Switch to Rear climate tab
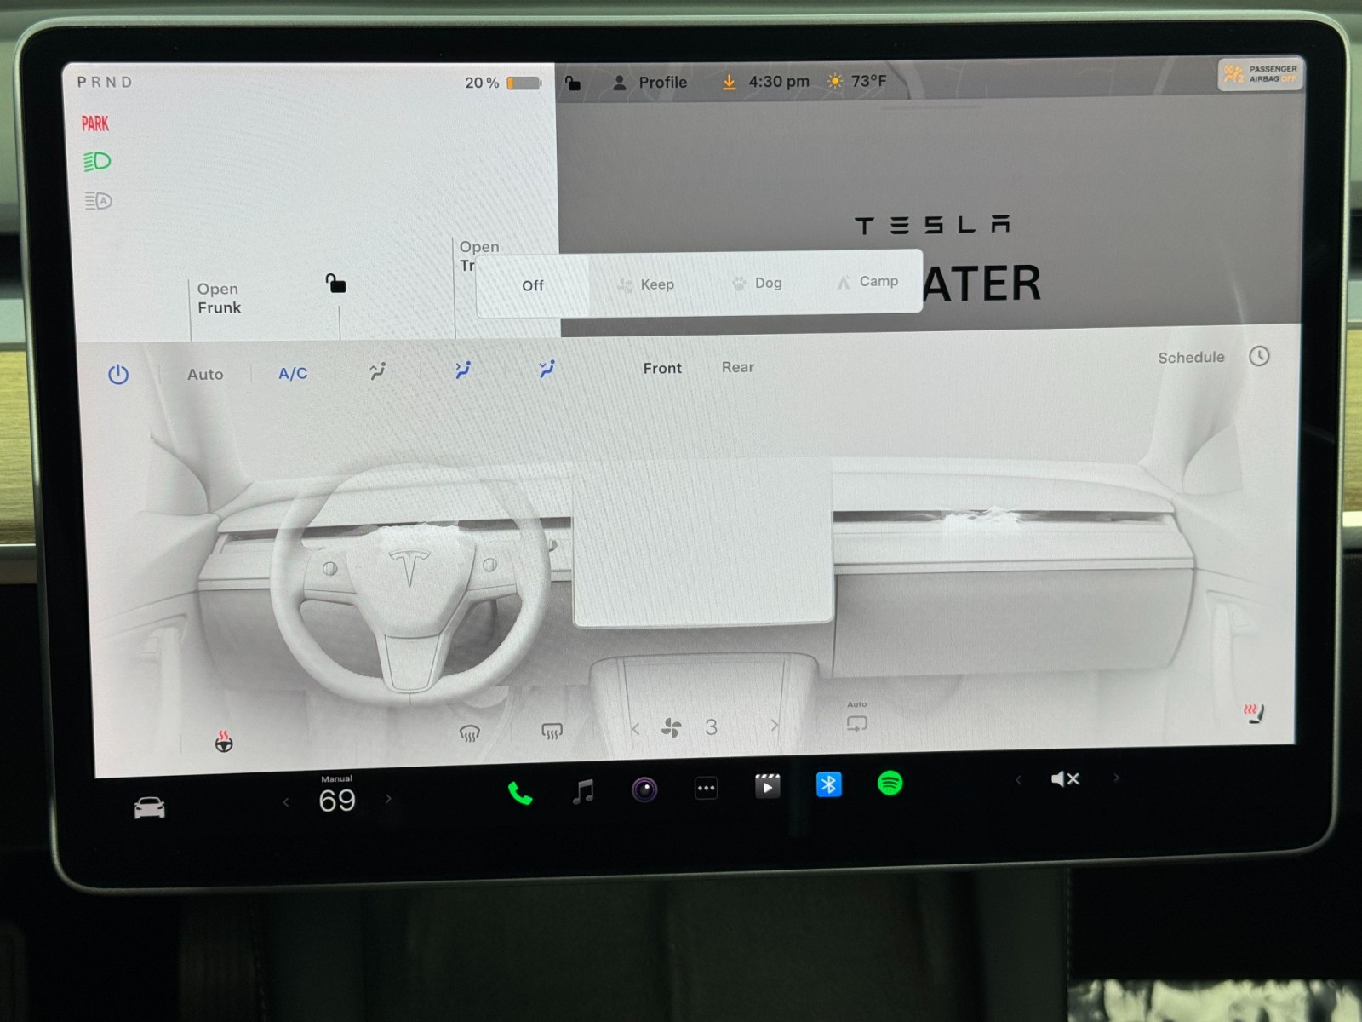 click(737, 367)
